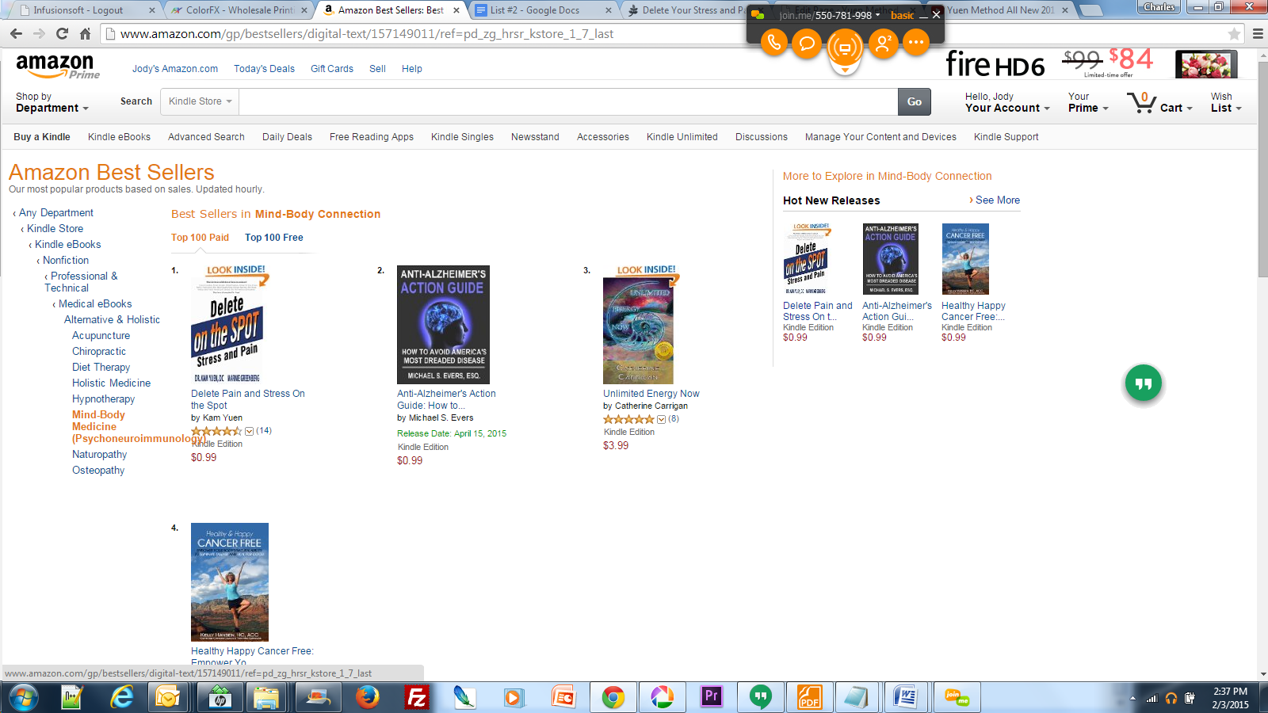1268x713 pixels.
Task: Click the green Hangouts quote floating icon
Action: tap(1144, 383)
